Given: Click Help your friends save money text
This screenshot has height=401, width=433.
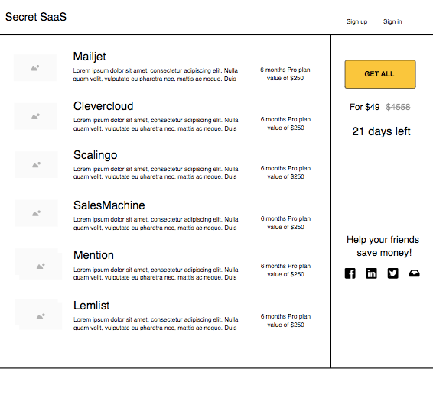Looking at the screenshot, I should 383,246.
